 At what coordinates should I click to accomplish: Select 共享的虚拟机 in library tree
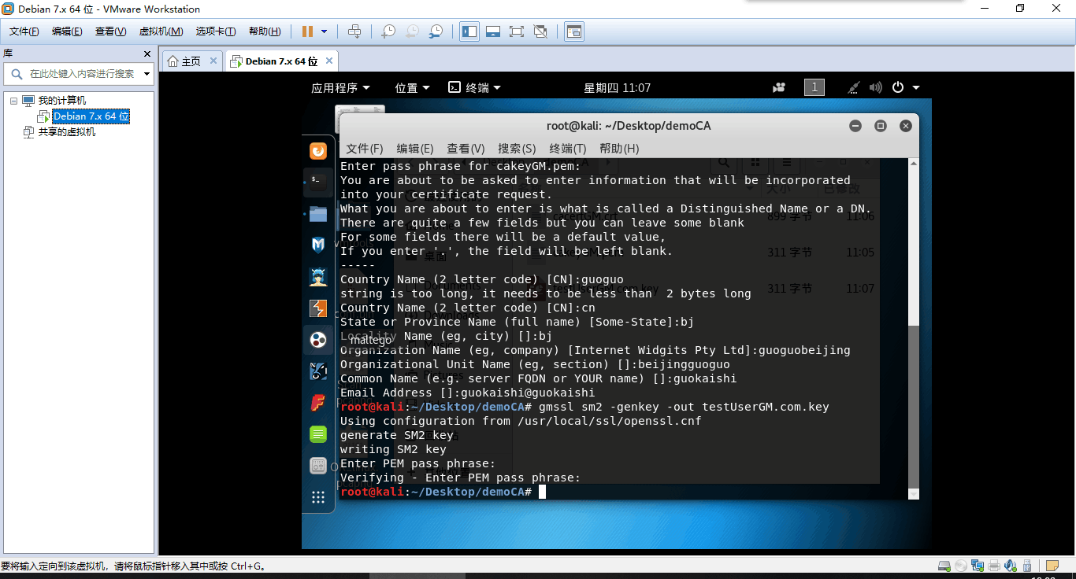pyautogui.click(x=67, y=132)
